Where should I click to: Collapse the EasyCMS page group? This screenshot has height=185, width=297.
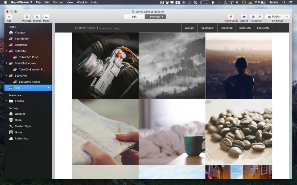tap(6, 75)
